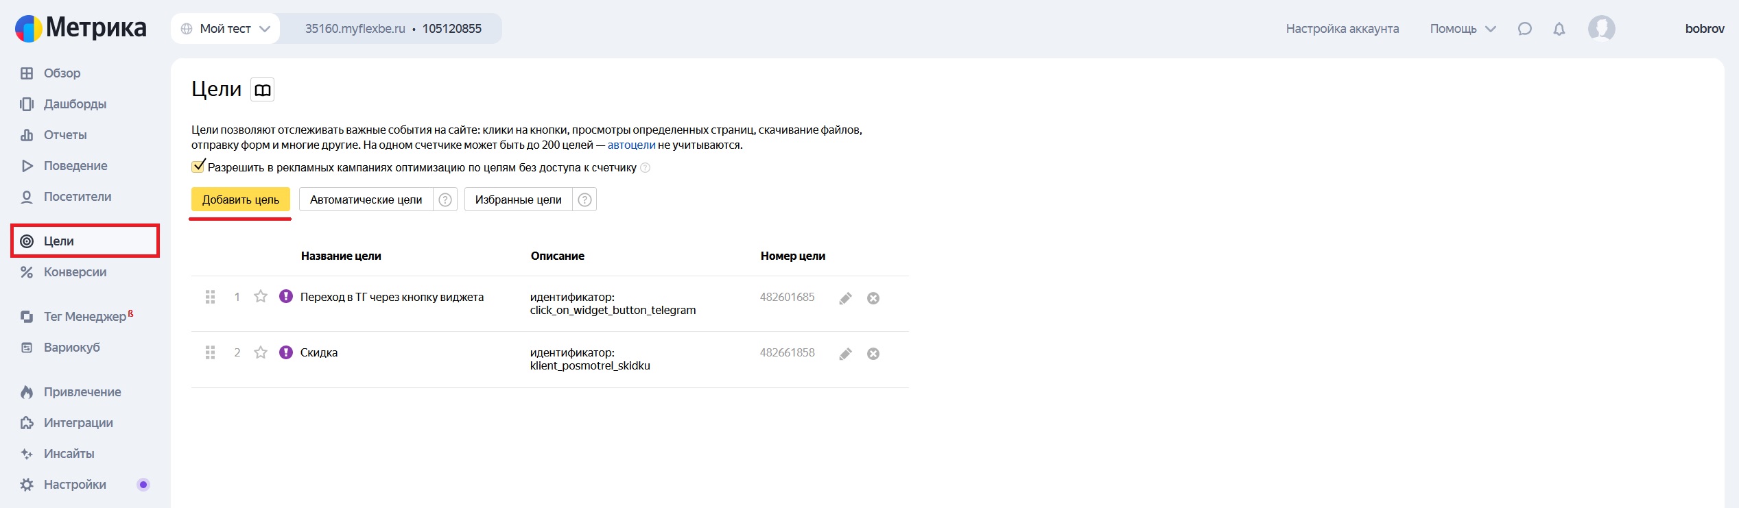Open the bobrov account menu
The image size is (1739, 508).
1704,29
